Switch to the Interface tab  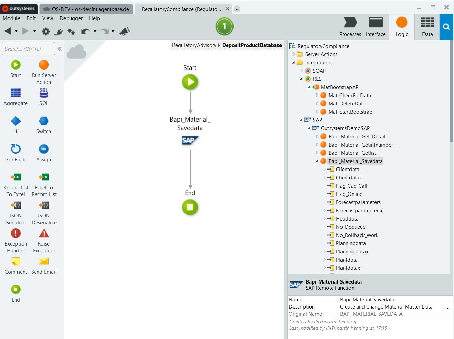coord(375,27)
